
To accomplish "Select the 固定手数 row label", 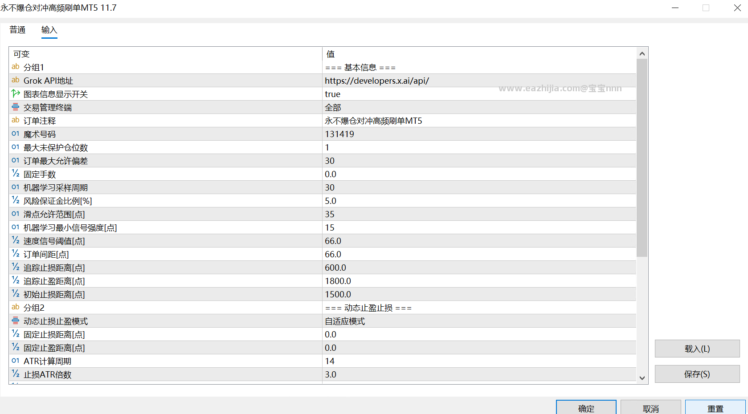I will coord(40,174).
